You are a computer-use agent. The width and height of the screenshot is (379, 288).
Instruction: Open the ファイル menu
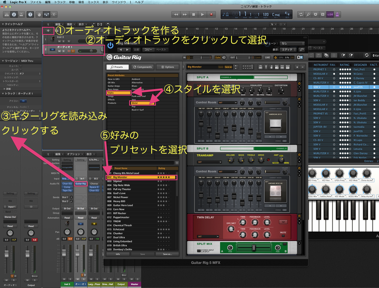tap(36, 2)
